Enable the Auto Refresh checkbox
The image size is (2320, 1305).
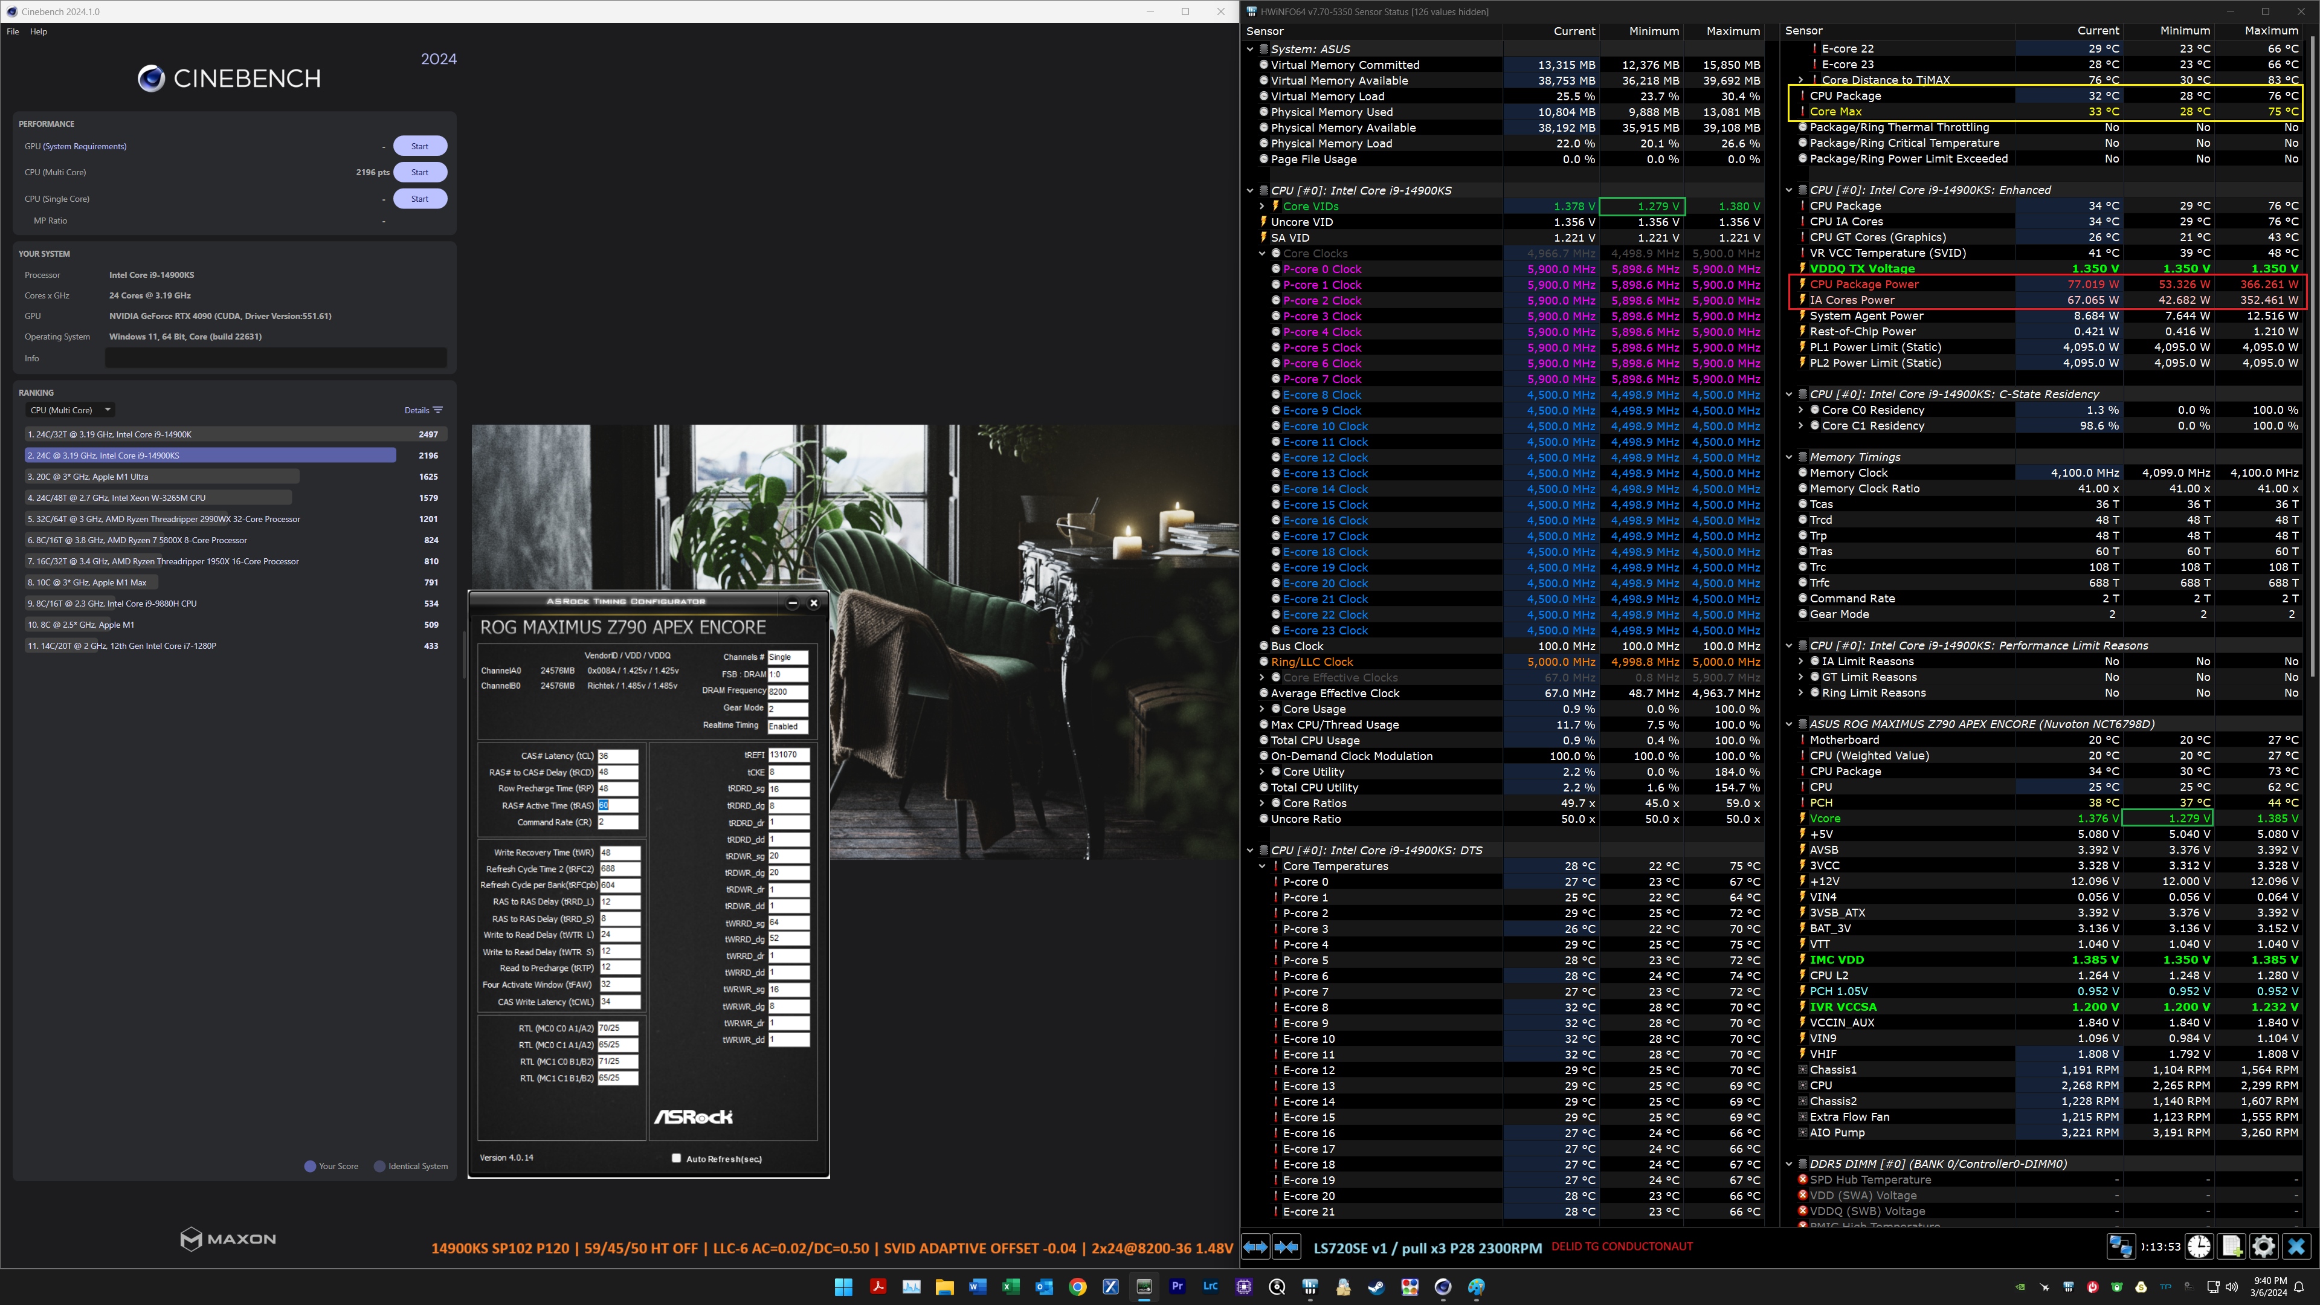click(677, 1158)
